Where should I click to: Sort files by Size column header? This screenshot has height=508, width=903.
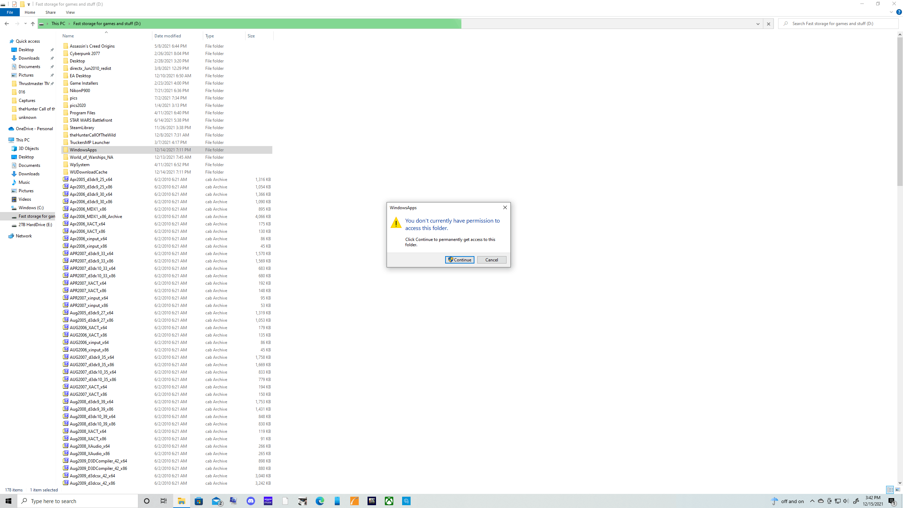point(259,36)
